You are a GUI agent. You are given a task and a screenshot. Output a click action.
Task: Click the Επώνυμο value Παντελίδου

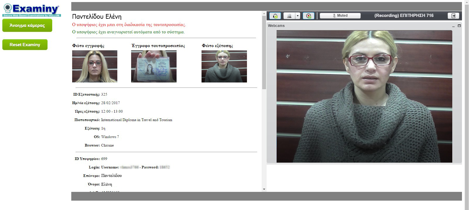[111, 176]
